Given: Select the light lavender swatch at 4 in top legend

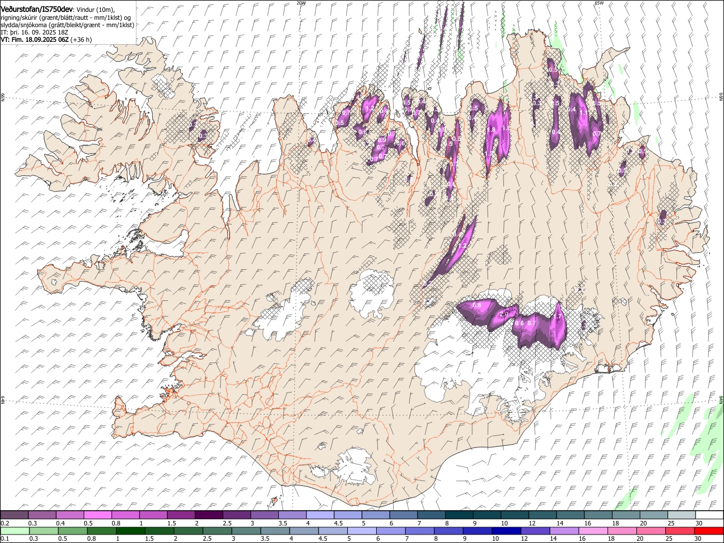Looking at the screenshot, I should 320,515.
